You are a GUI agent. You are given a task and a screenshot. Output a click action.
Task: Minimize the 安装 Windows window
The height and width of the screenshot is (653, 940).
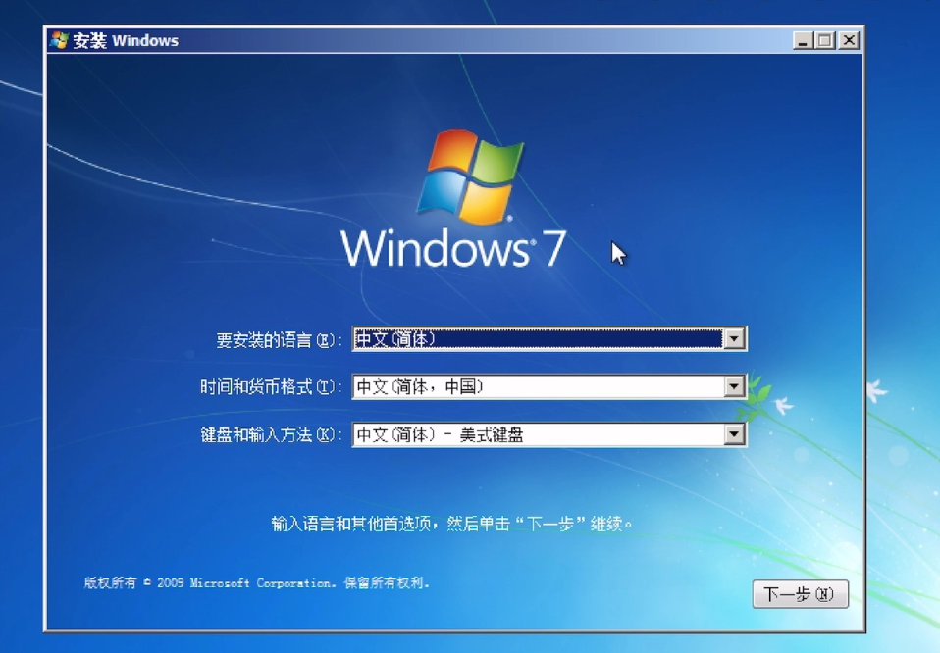(803, 41)
